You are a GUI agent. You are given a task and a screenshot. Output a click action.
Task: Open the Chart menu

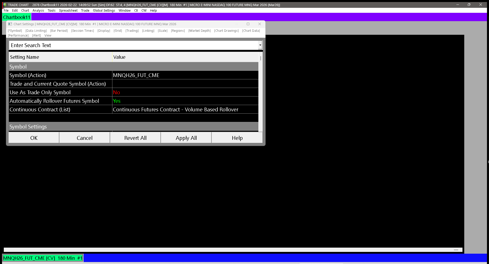pos(25,10)
